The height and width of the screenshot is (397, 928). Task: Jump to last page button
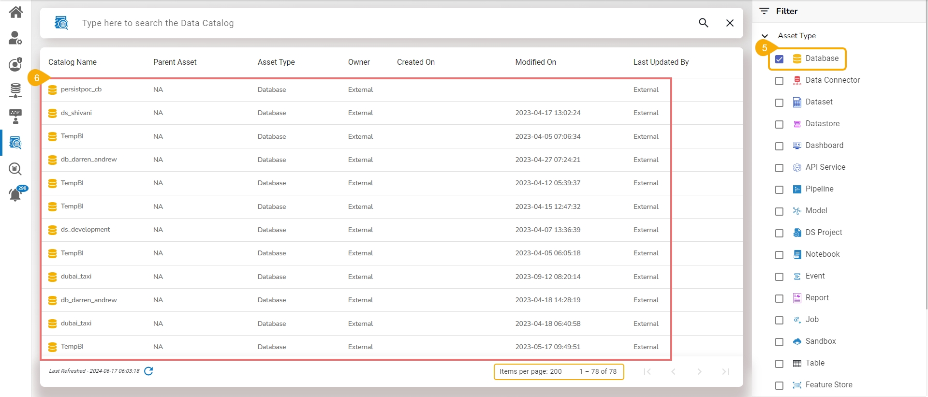click(725, 371)
